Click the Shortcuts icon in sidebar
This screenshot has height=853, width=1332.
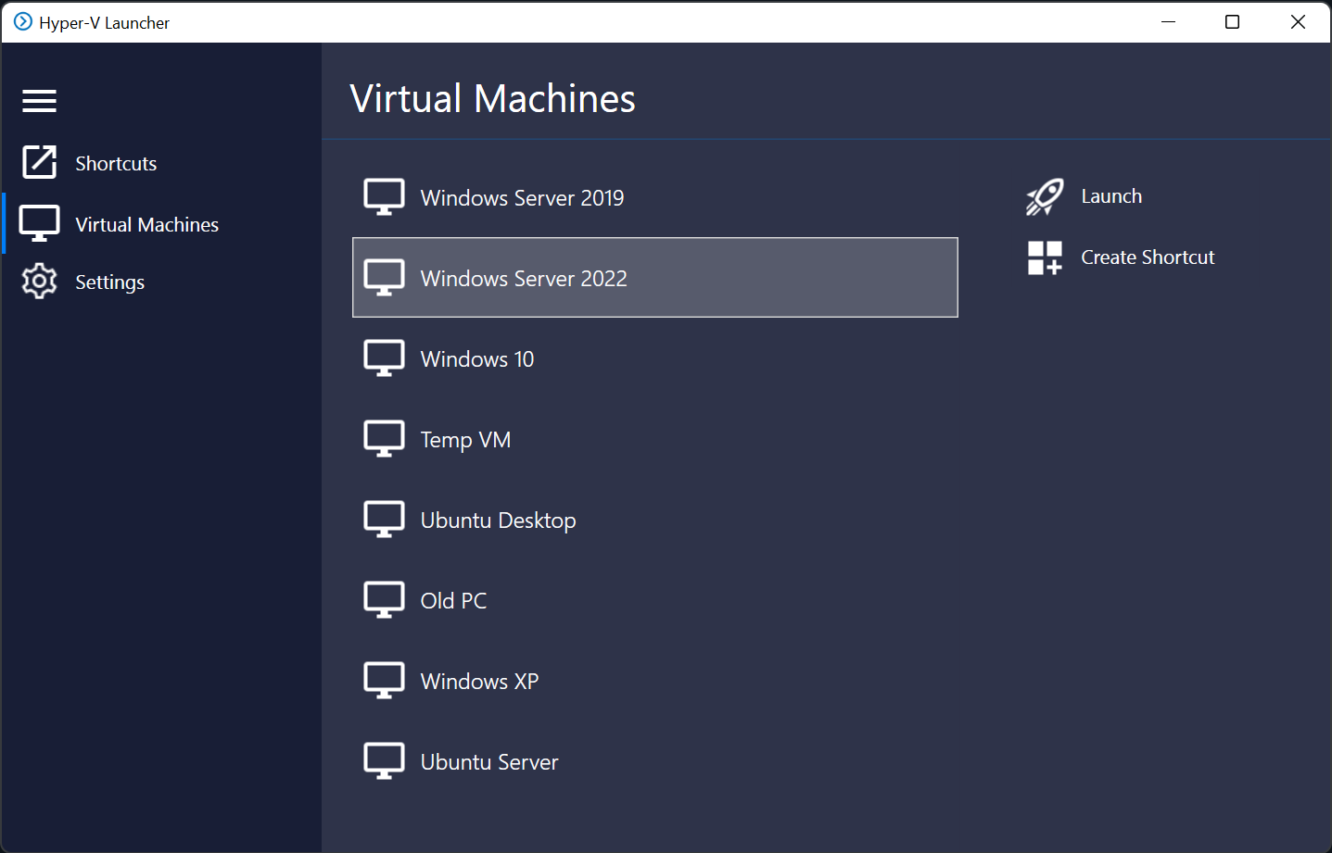(39, 162)
